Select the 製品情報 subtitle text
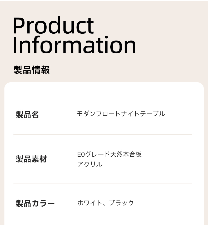Image resolution: width=208 pixels, height=225 pixels. click(x=32, y=70)
